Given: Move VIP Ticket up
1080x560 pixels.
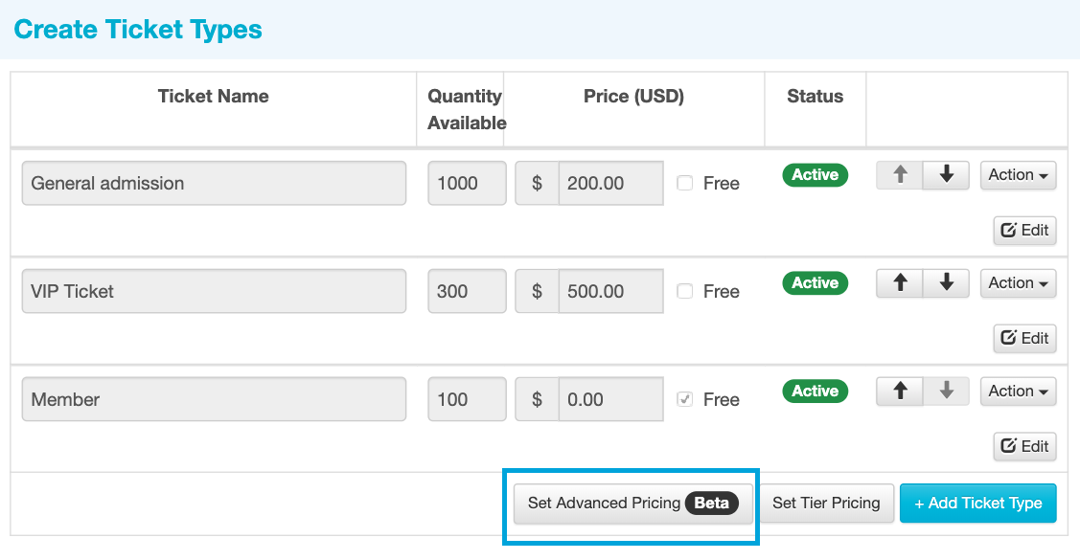Looking at the screenshot, I should pyautogui.click(x=900, y=282).
